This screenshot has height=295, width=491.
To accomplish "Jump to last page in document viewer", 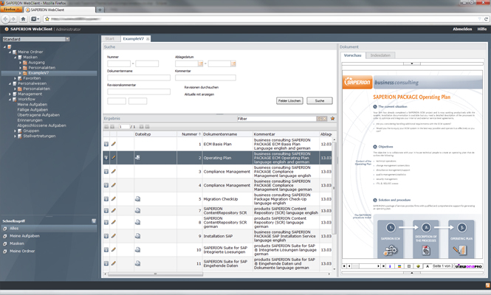I will 384,266.
